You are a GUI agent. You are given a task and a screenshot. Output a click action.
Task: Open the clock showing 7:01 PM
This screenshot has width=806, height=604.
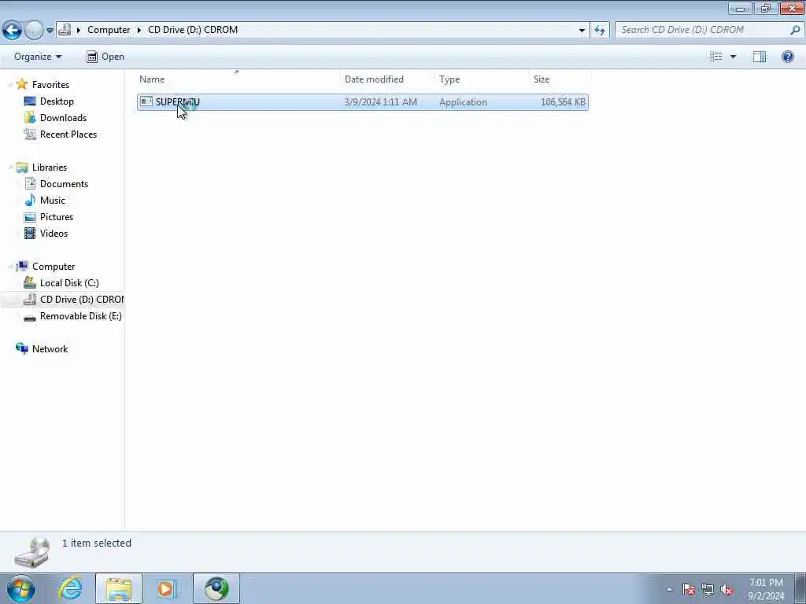766,589
